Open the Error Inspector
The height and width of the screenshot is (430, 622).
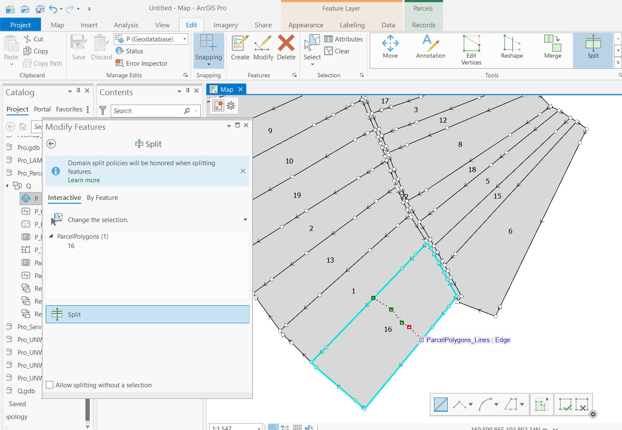point(141,63)
